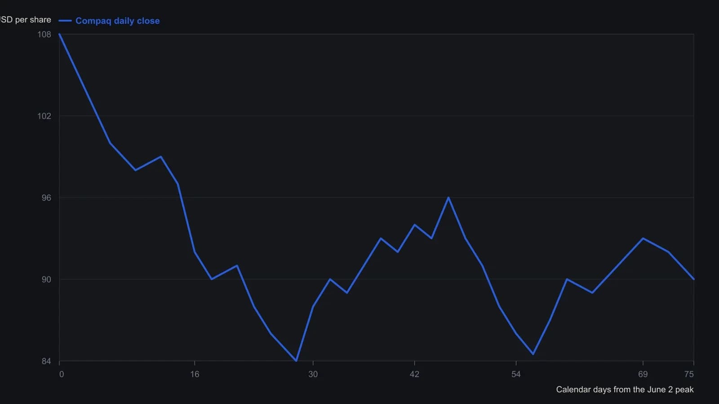The height and width of the screenshot is (404, 719).
Task: Click the line's final point at day 75
Action: pyautogui.click(x=694, y=279)
